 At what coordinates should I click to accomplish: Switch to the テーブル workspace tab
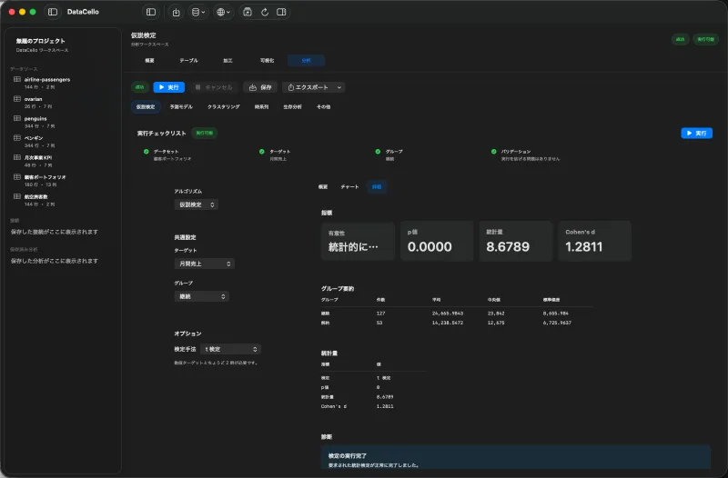[x=188, y=60]
